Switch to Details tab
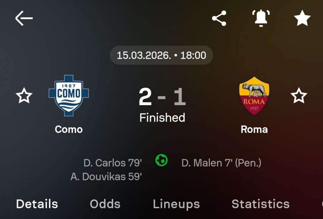323x219 pixels. (37, 204)
